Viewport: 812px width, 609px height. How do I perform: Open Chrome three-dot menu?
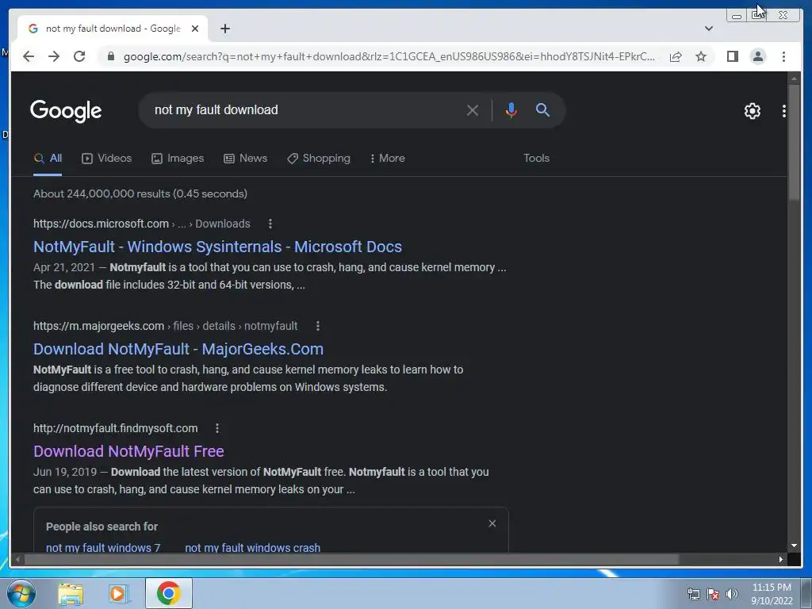(x=783, y=56)
